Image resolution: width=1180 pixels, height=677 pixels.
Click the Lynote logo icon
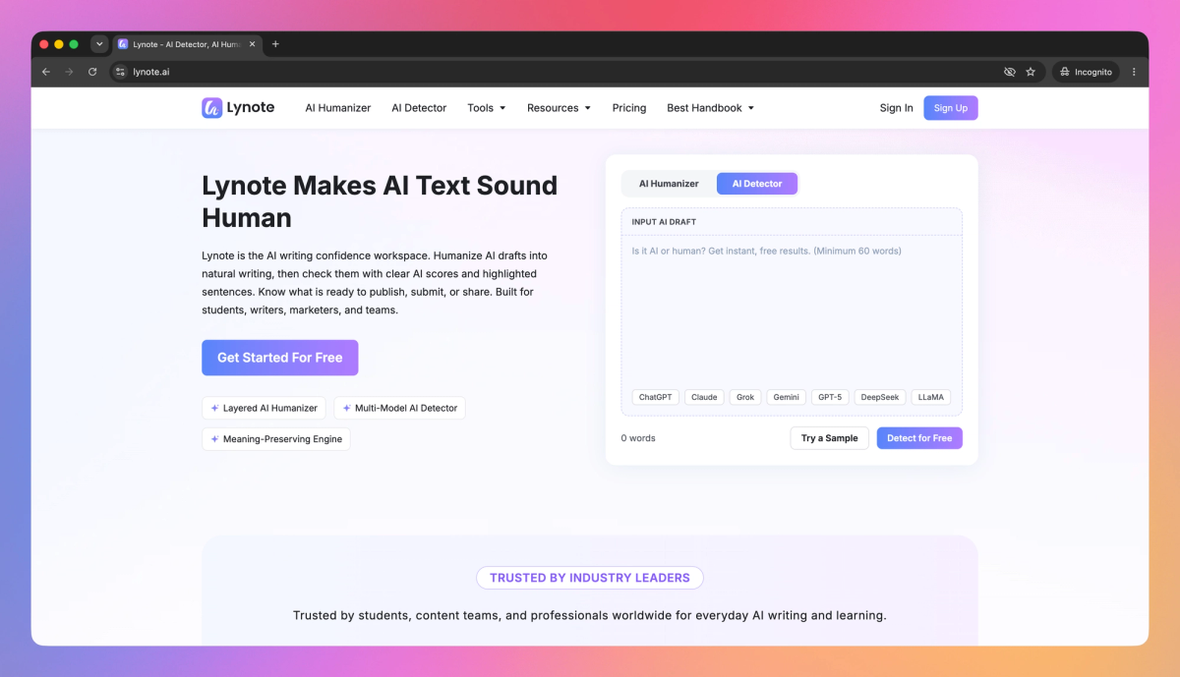pos(211,108)
